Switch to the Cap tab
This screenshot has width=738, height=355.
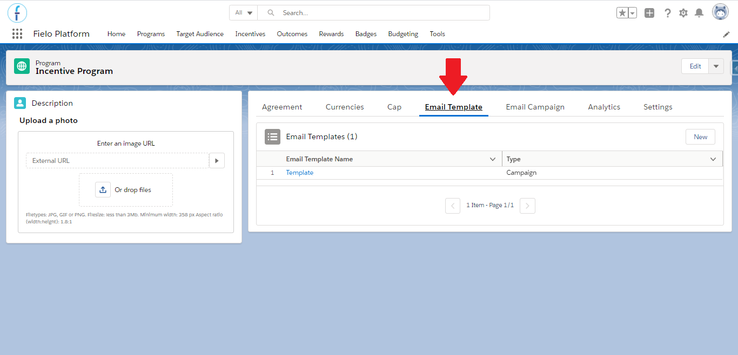point(394,107)
